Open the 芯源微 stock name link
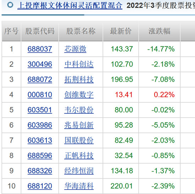The height and width of the screenshot is (194, 195). pos(75,49)
